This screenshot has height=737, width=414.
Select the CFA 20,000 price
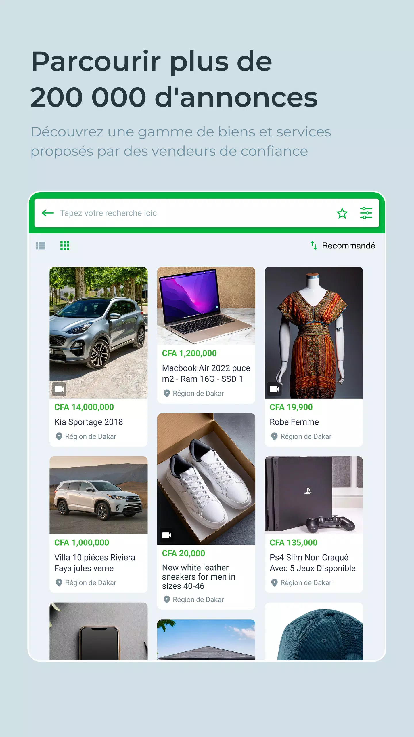[183, 553]
